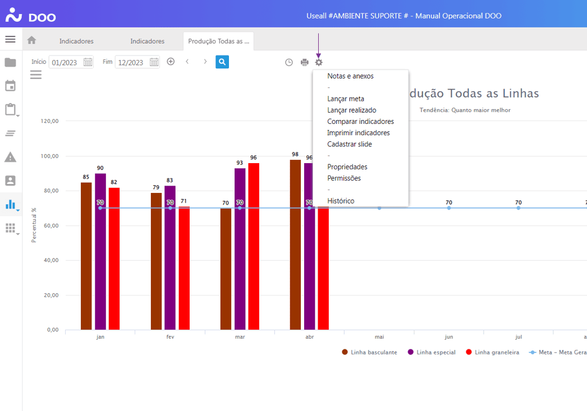Open the folder icon in left sidebar

point(10,62)
